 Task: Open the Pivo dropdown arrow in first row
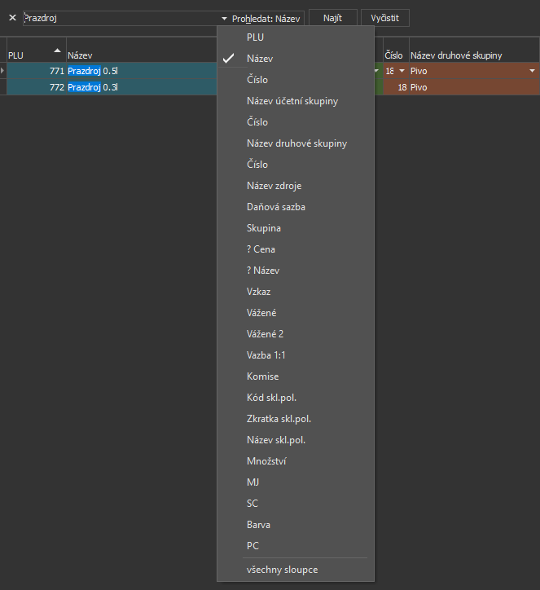[532, 71]
